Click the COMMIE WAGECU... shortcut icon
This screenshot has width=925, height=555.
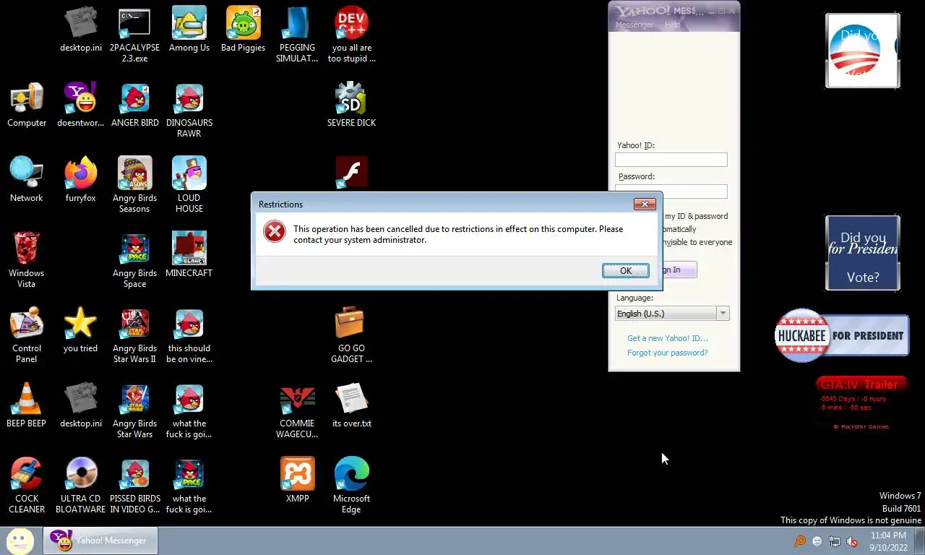click(x=297, y=410)
